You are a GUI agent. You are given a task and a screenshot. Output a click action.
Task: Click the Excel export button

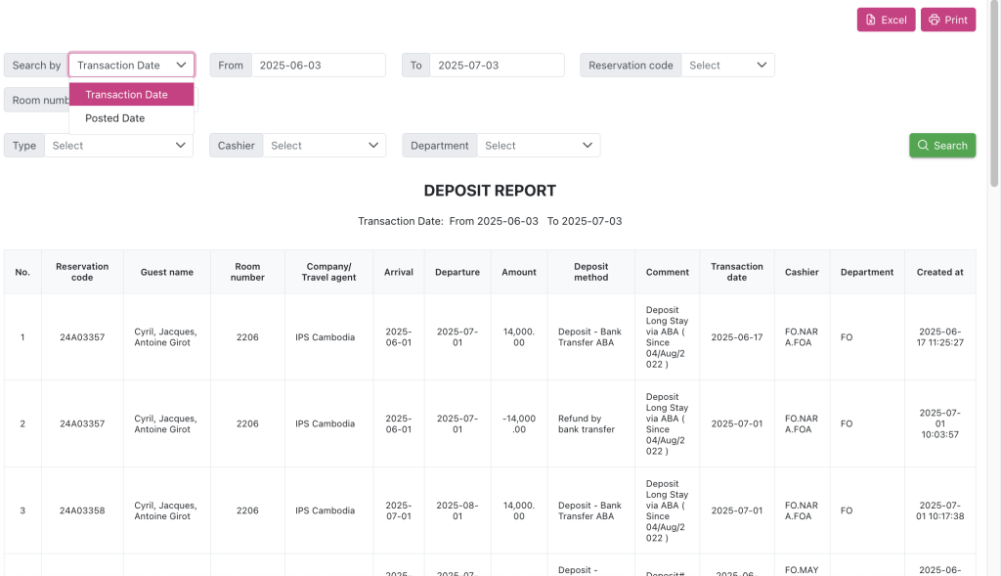point(886,20)
